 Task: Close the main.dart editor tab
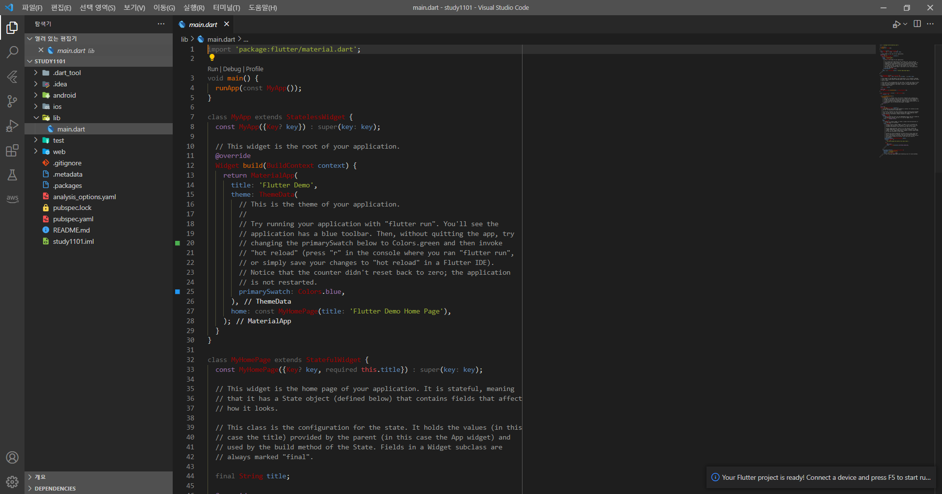click(x=226, y=24)
